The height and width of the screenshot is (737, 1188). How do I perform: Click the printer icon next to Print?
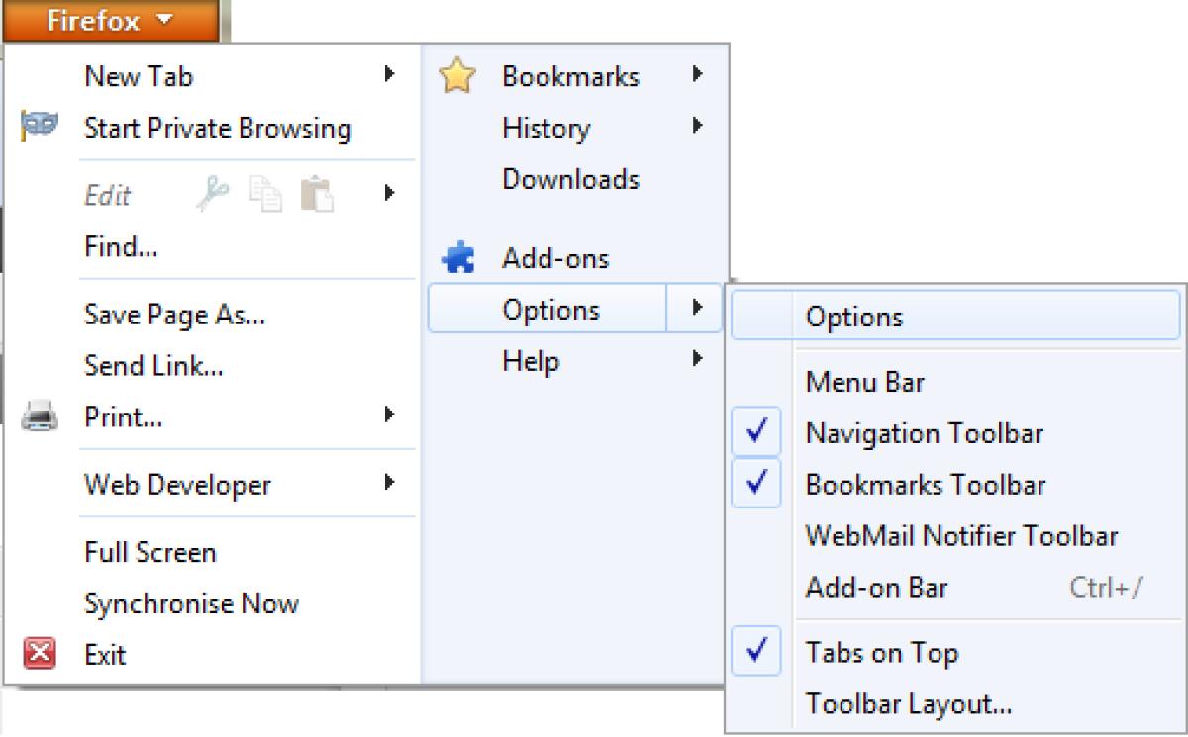coord(40,417)
